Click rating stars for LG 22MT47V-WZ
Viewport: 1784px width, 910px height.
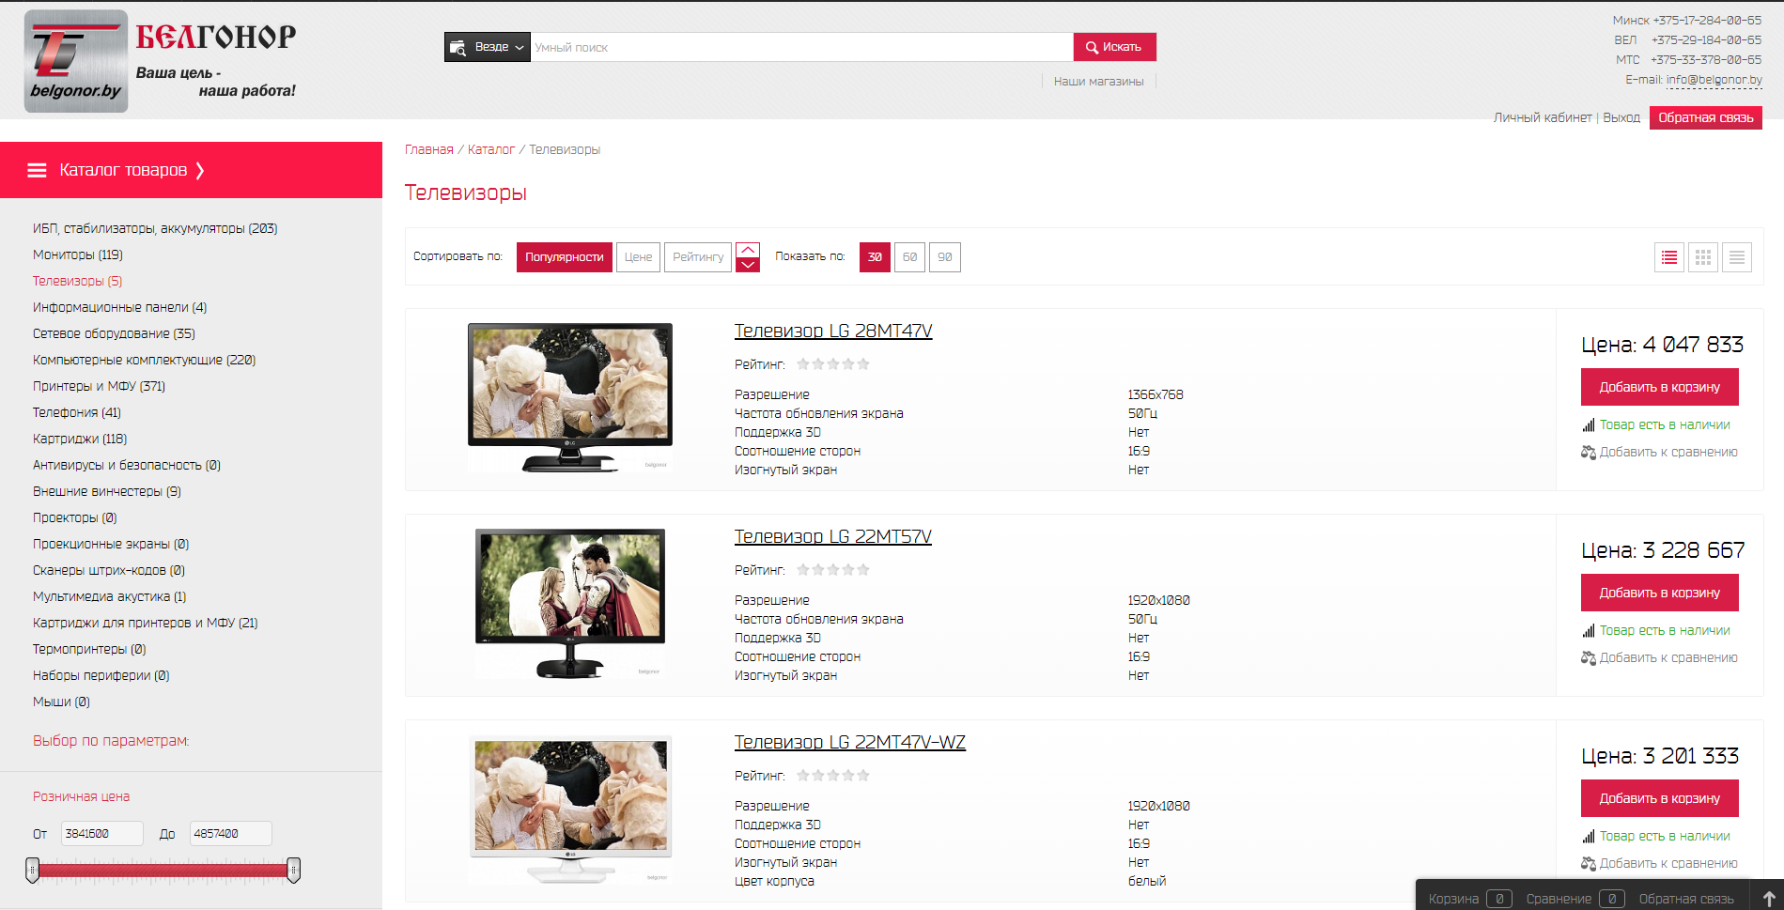[x=833, y=776]
